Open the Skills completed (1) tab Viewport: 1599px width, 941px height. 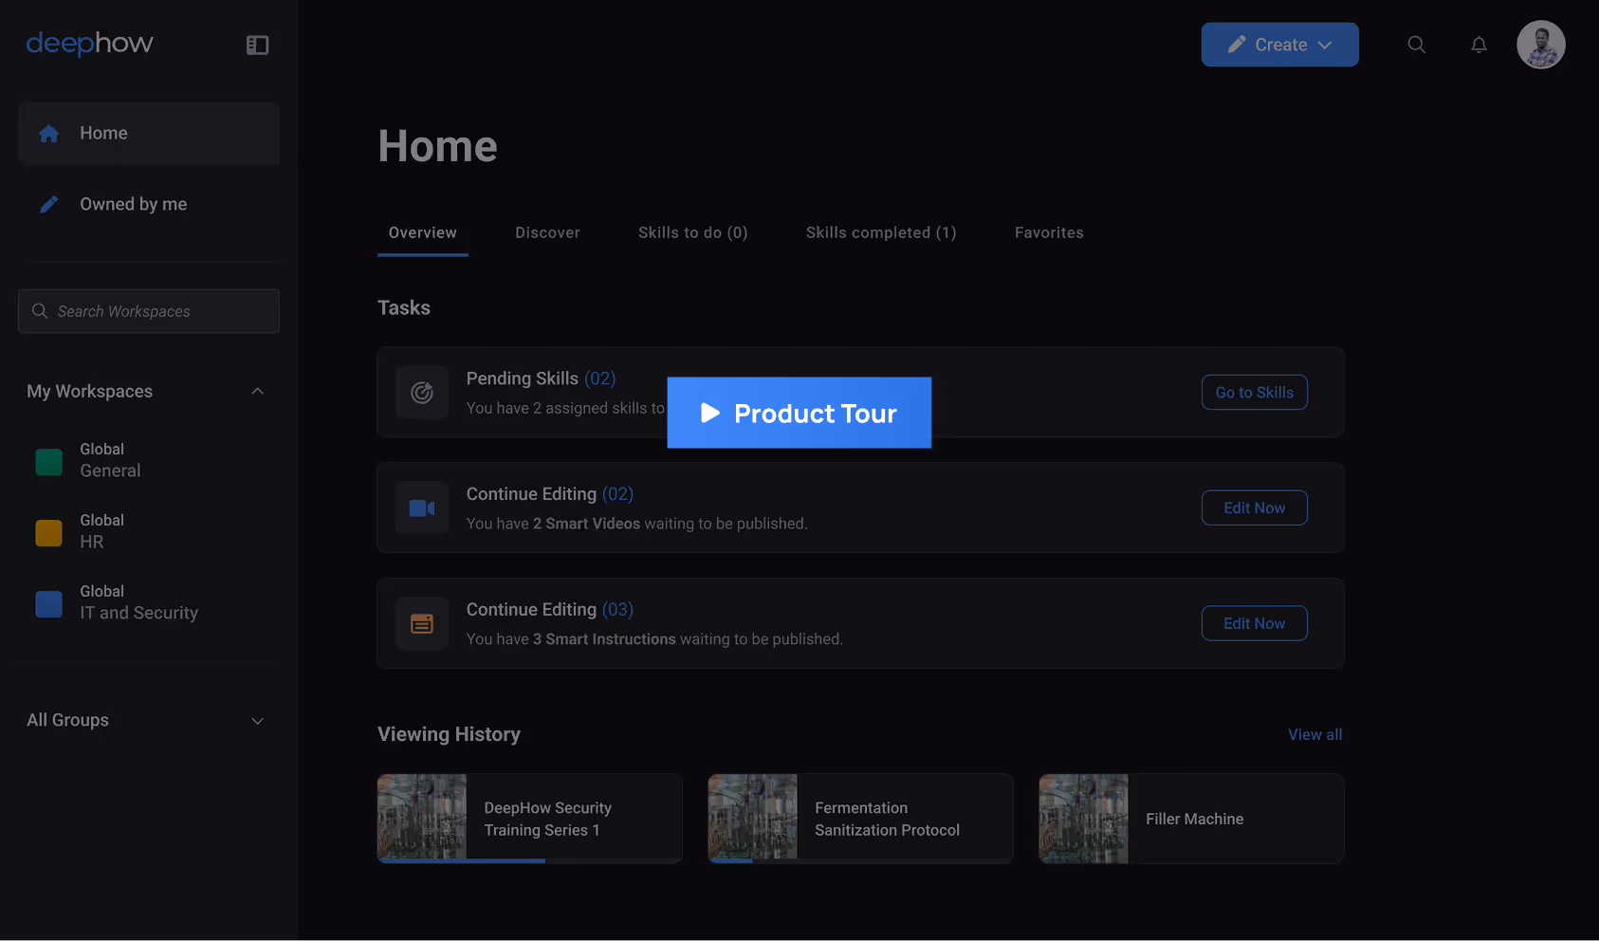pos(881,232)
